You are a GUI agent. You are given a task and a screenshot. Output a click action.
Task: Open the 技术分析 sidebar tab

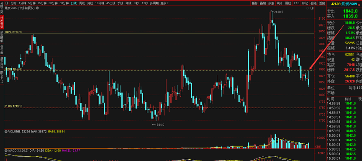(2, 21)
